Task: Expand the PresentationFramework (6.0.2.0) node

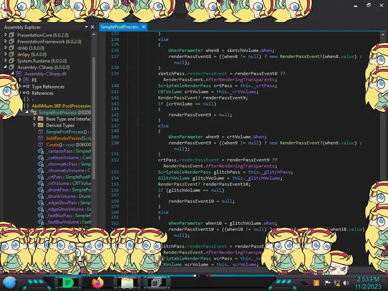Action: point(5,41)
